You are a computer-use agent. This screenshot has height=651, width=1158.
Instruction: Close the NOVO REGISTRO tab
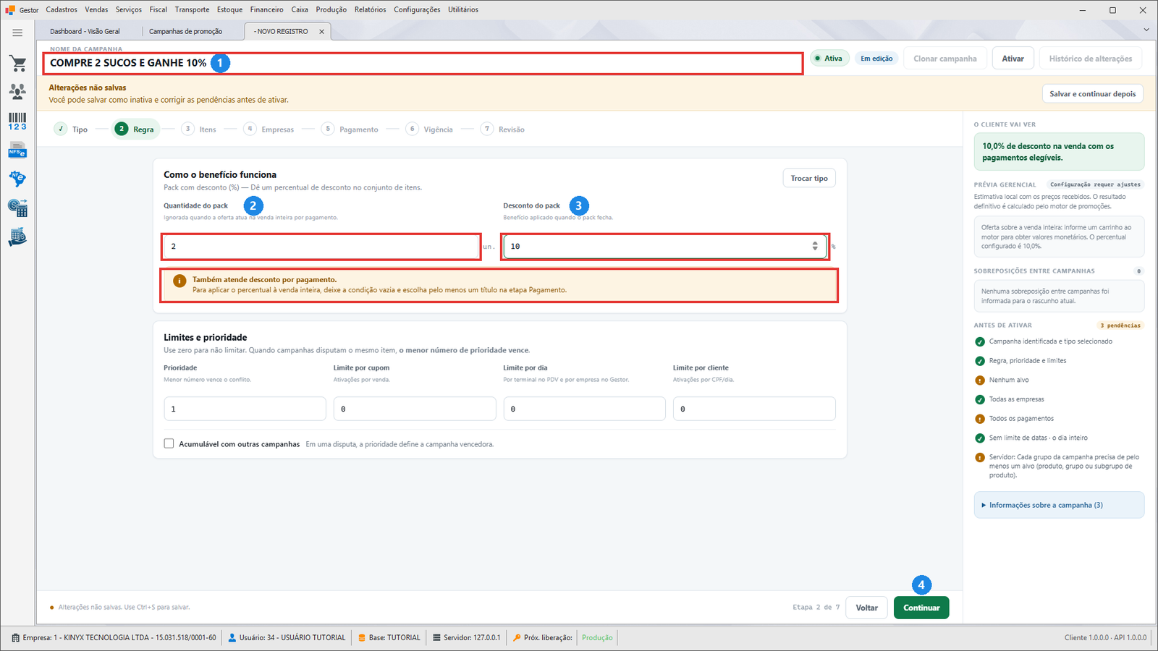322,32
